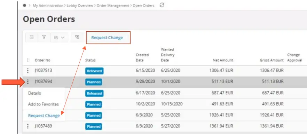307x134 pixels.
Task: Select order number J1037694
Action: tap(43, 82)
